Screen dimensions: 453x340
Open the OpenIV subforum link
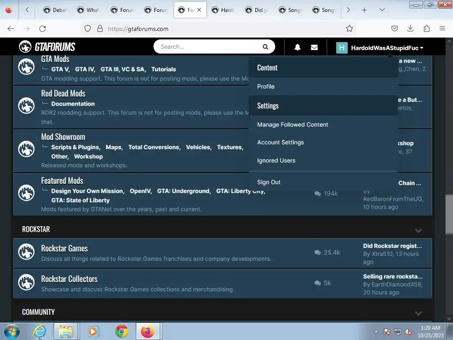(x=140, y=191)
